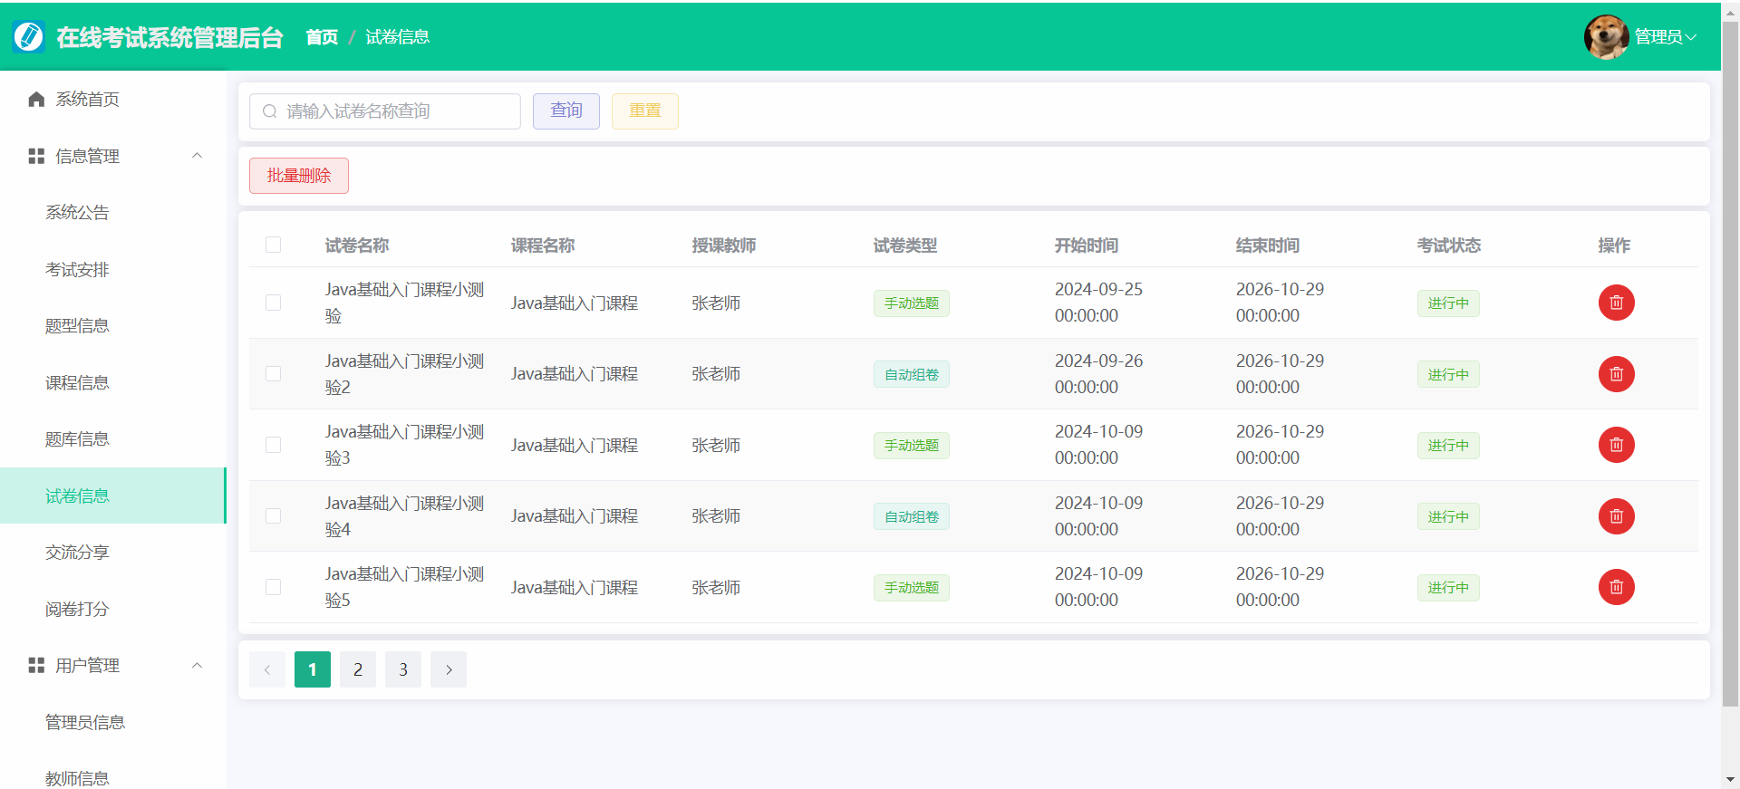Open the 管理员 account dropdown arrow
The width and height of the screenshot is (1740, 789).
(x=1691, y=37)
